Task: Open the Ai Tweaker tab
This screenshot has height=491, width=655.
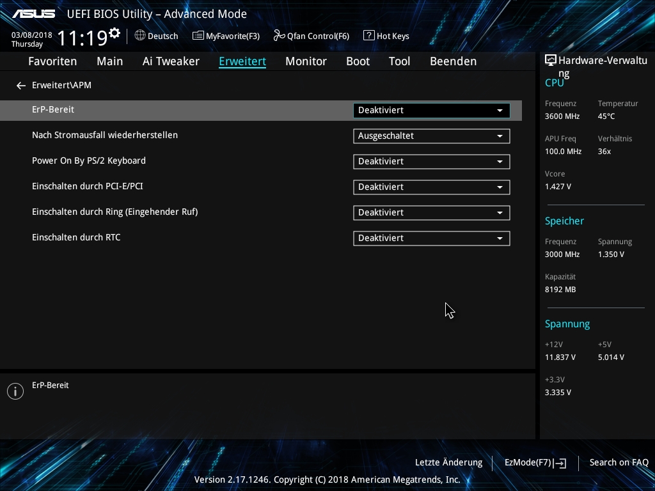Action: coord(171,61)
